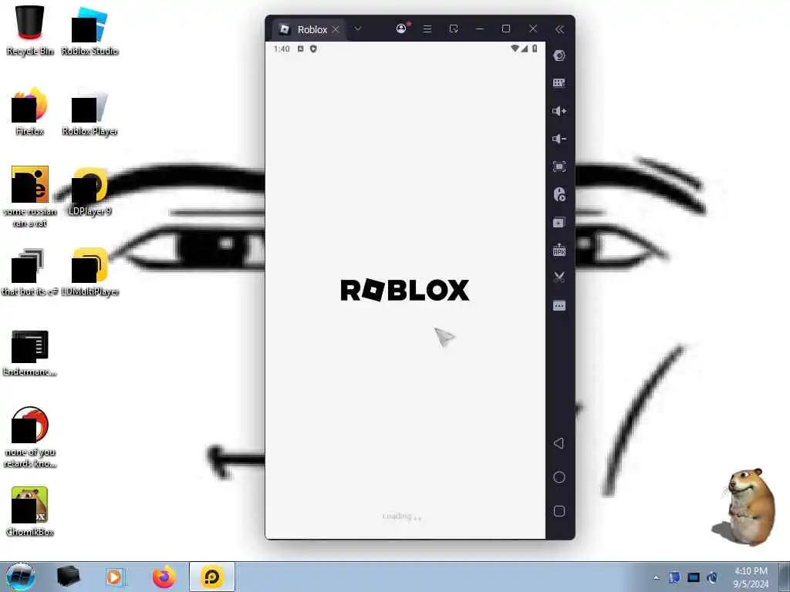This screenshot has height=592, width=790.
Task: Open multi-instance sync plus icon
Action: 559,223
